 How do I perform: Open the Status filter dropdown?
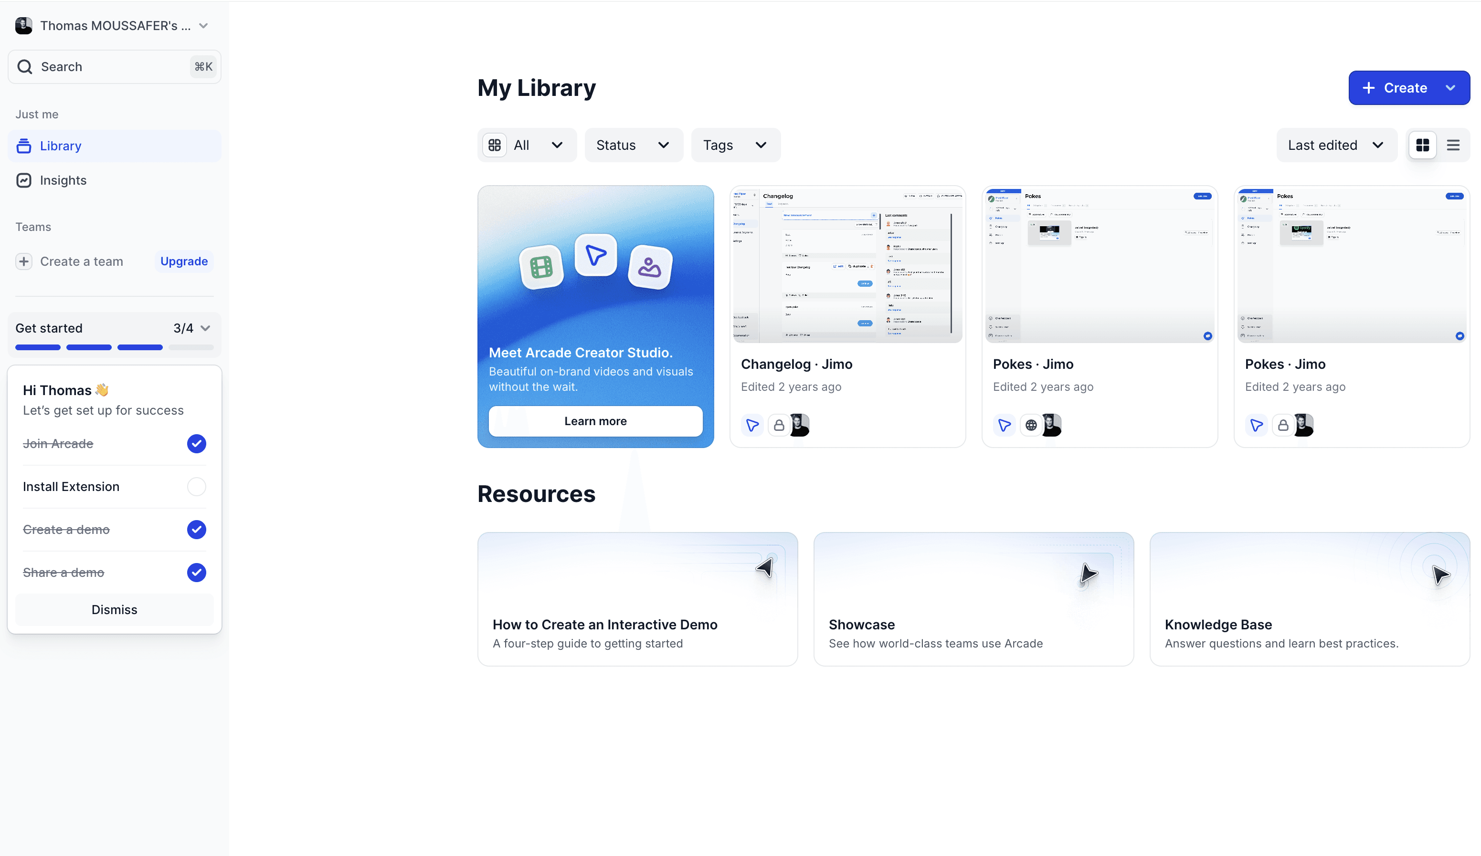(x=634, y=145)
